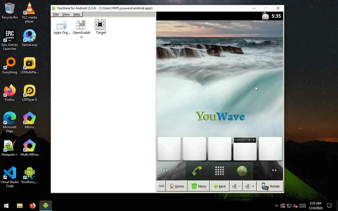
Task: Toggle the panel with the double-arrow button
Action: (161, 186)
